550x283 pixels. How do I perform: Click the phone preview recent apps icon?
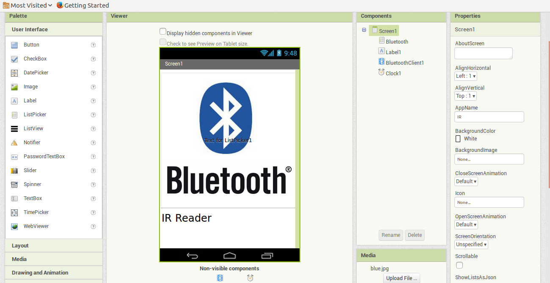point(267,256)
